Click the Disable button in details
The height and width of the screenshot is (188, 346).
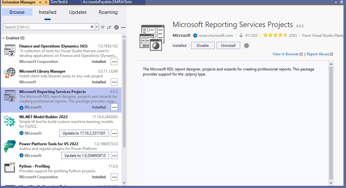click(x=203, y=45)
